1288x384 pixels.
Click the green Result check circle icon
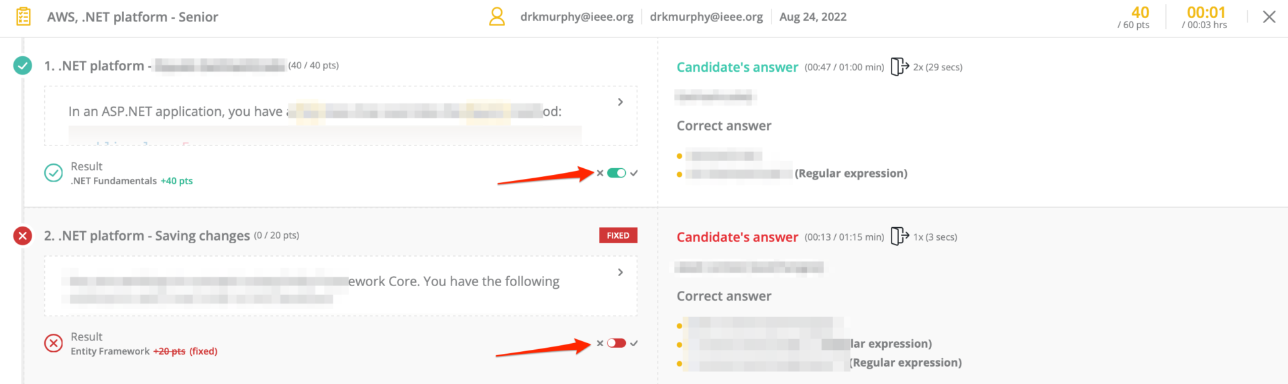click(54, 173)
